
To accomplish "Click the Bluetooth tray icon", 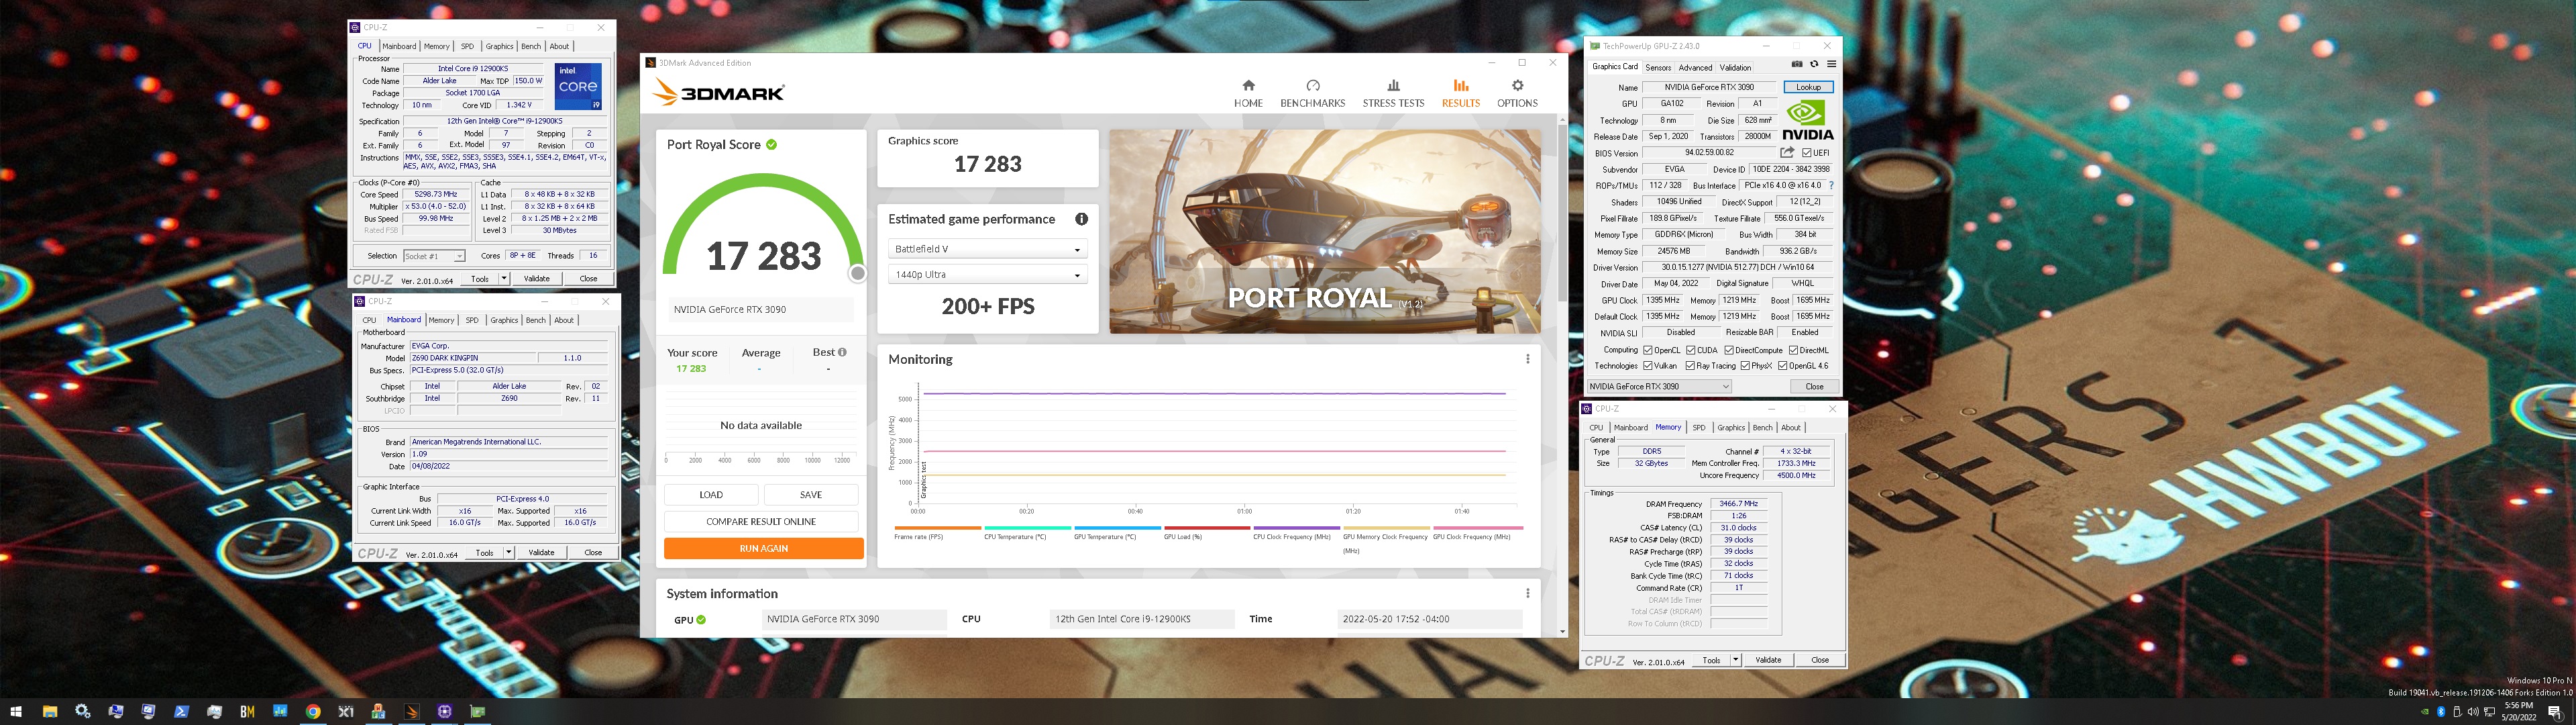I will (x=2441, y=712).
